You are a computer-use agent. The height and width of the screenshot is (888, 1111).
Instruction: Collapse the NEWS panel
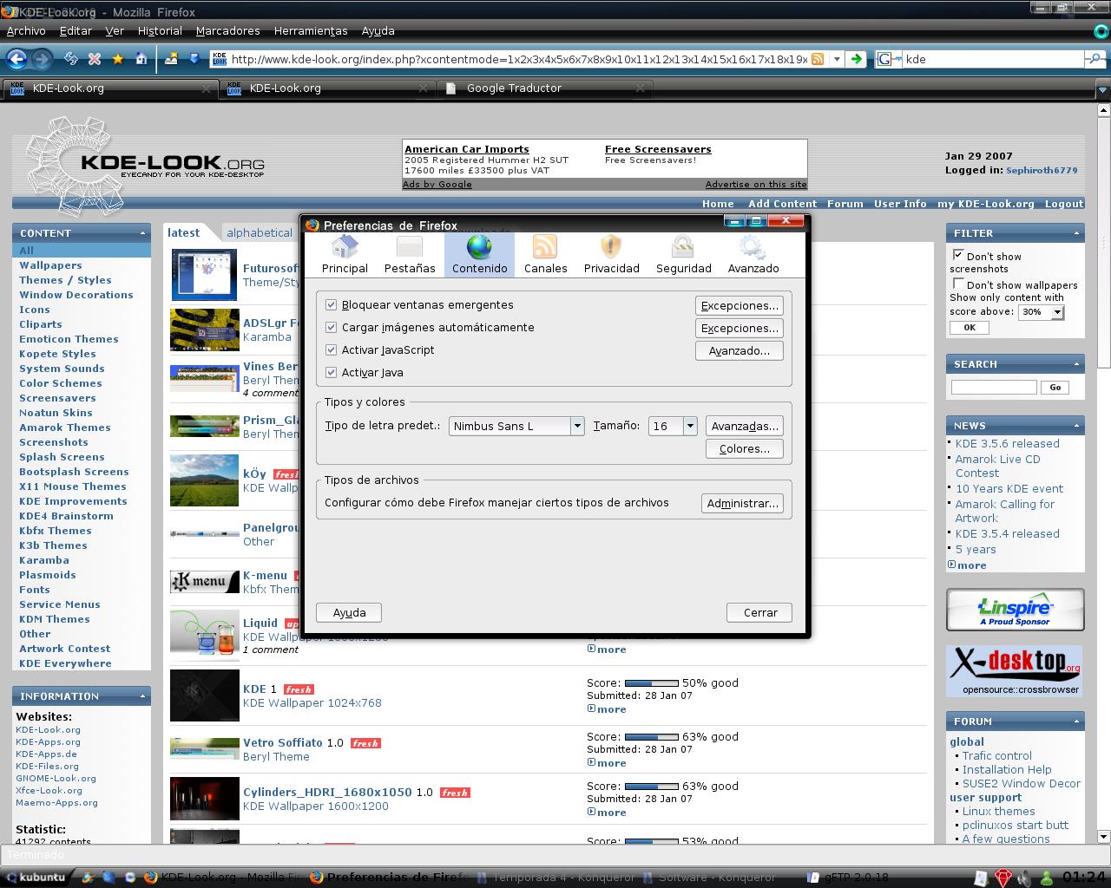click(x=1076, y=426)
